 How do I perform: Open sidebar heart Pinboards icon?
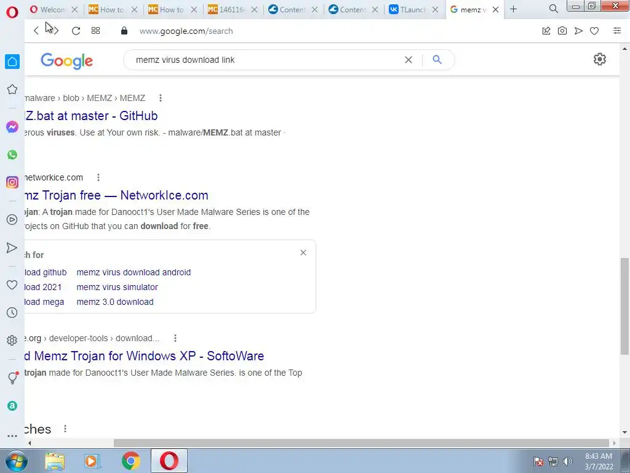tap(12, 285)
